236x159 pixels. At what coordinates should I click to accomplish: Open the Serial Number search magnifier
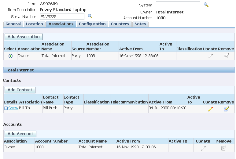(x=90, y=16)
